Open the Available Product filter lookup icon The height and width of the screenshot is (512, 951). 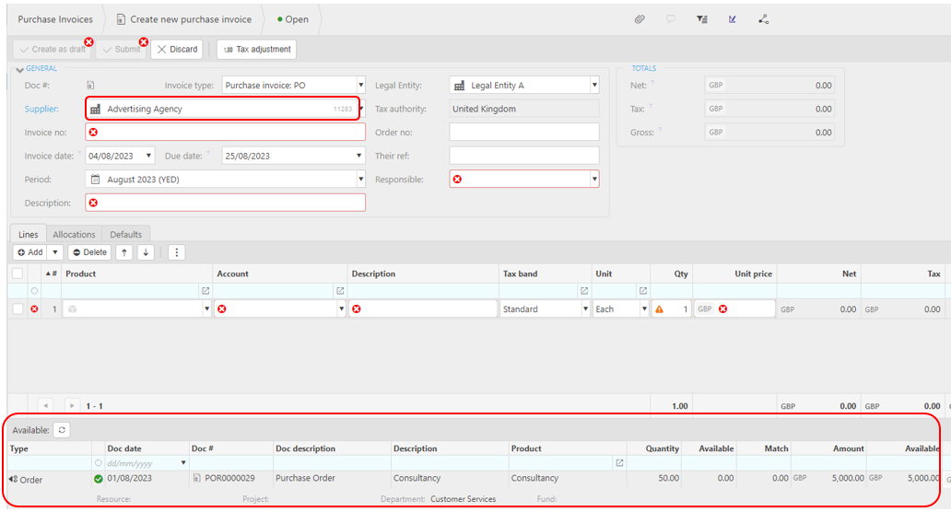click(619, 463)
